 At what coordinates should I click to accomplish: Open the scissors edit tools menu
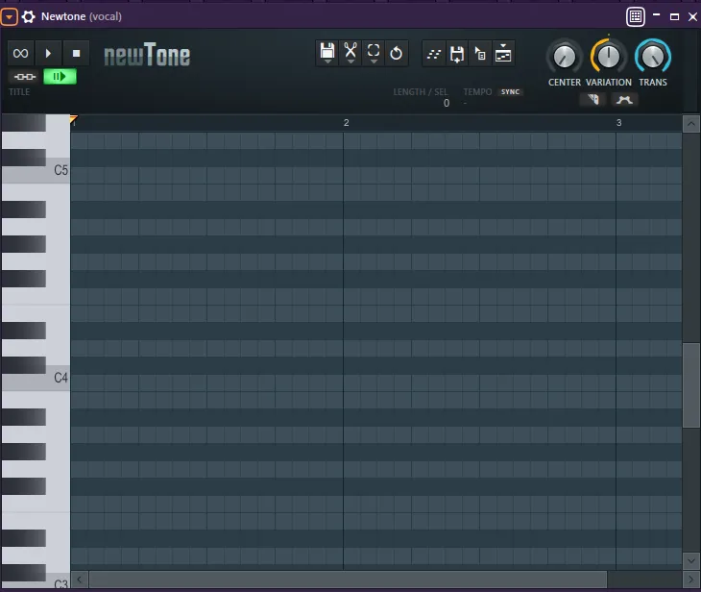click(x=350, y=53)
